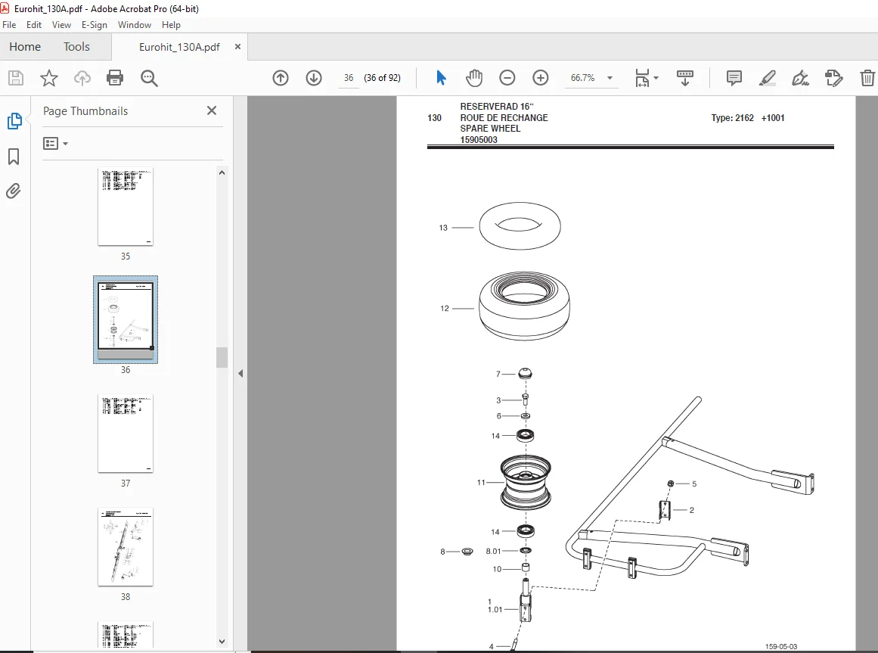Print the document using the printer icon

(x=115, y=78)
